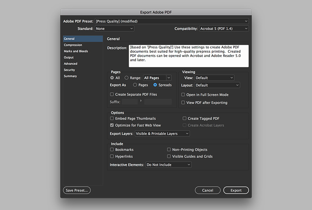Select the Range radio button

pyautogui.click(x=126, y=78)
